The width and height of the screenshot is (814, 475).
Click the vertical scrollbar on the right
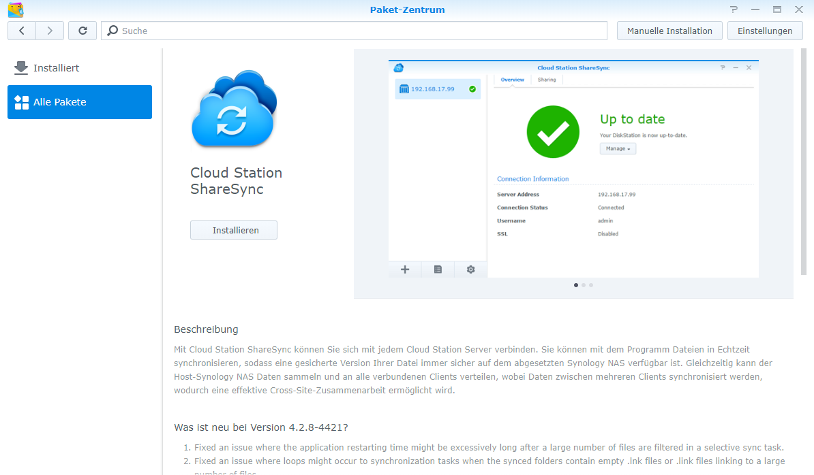tap(804, 162)
